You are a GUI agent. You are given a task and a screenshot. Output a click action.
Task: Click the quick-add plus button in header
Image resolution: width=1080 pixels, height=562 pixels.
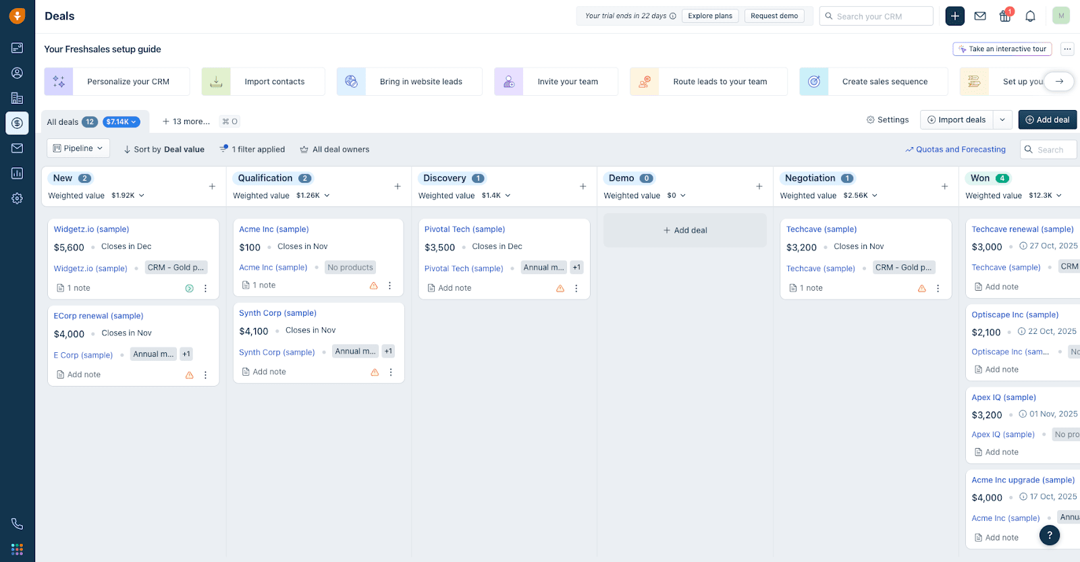coord(955,16)
